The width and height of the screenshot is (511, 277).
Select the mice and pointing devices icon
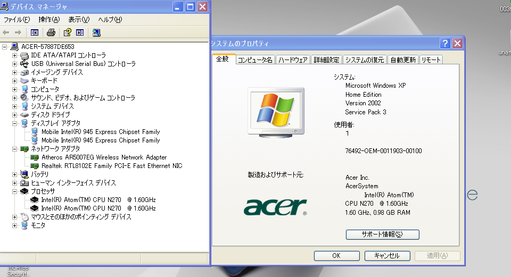click(24, 217)
